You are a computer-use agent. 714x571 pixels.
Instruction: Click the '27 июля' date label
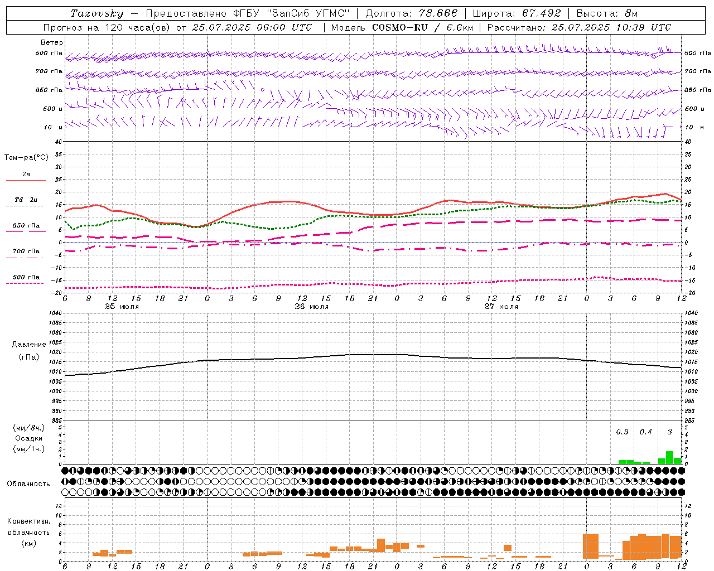[x=501, y=307]
